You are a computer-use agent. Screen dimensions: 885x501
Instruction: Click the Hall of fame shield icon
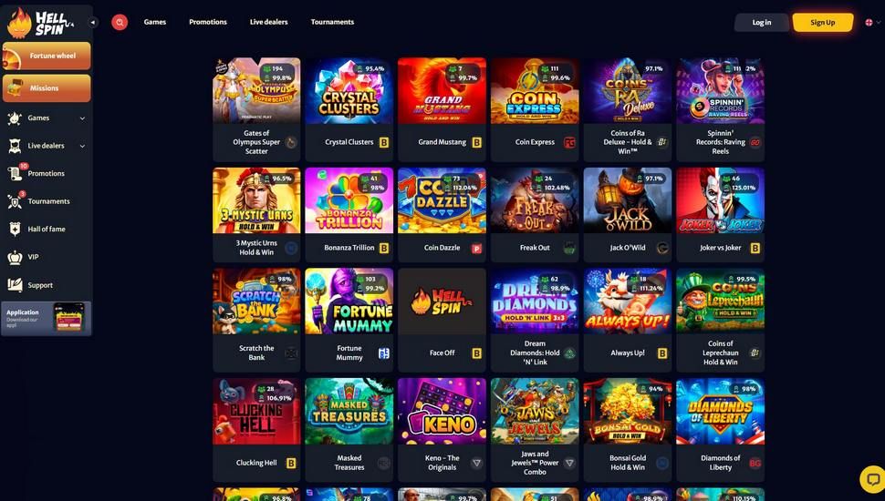click(x=15, y=229)
